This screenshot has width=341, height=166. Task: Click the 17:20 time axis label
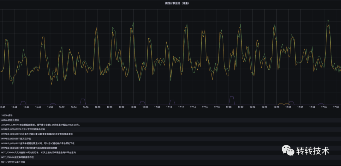click(x=229, y=107)
